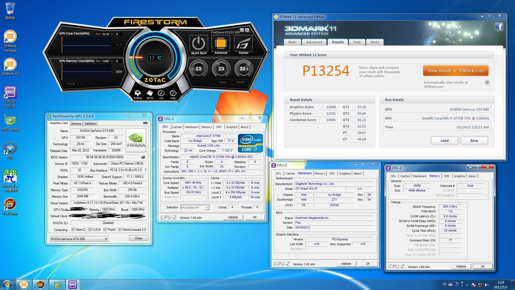Click Validate in CPU tab CPU-Z window
Viewport: 515px width, 290px height.
233,217
